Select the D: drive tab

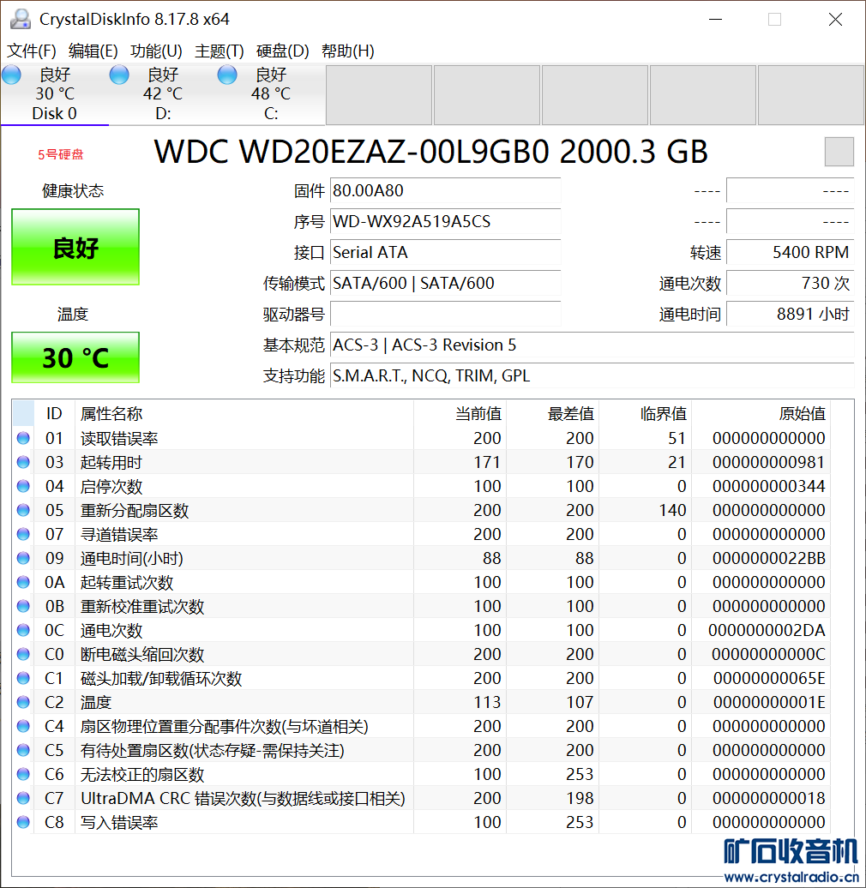click(163, 94)
